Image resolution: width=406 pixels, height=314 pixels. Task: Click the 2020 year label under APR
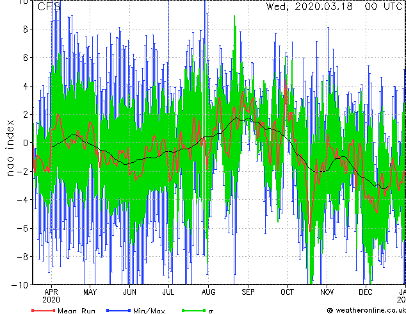[51, 300]
